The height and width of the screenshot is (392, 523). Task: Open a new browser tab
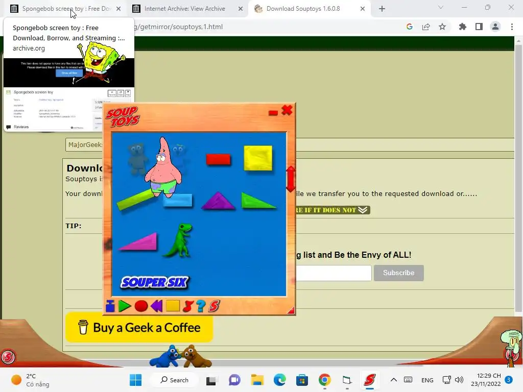(x=382, y=9)
